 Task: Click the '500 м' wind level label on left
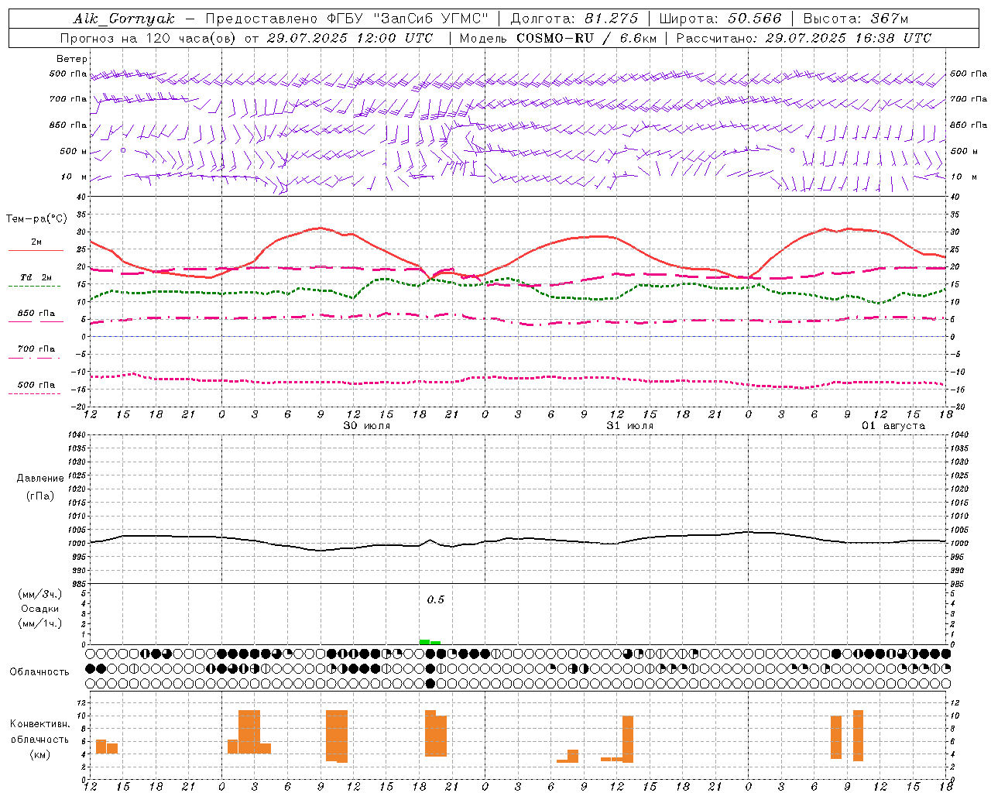pos(74,151)
